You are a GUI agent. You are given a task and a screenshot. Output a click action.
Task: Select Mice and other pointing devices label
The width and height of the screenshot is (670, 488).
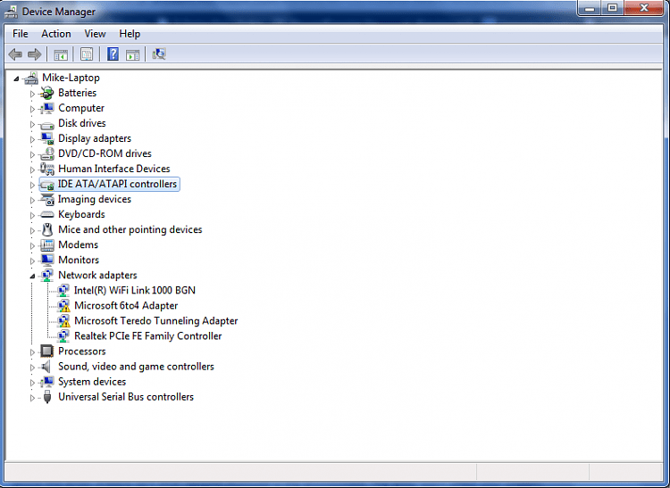pyautogui.click(x=130, y=229)
